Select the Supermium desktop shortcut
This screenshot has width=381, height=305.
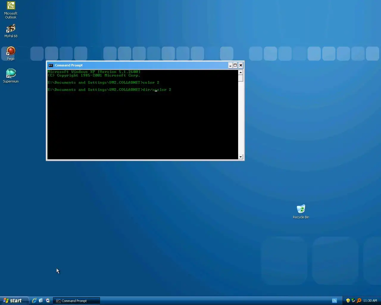[x=11, y=76]
